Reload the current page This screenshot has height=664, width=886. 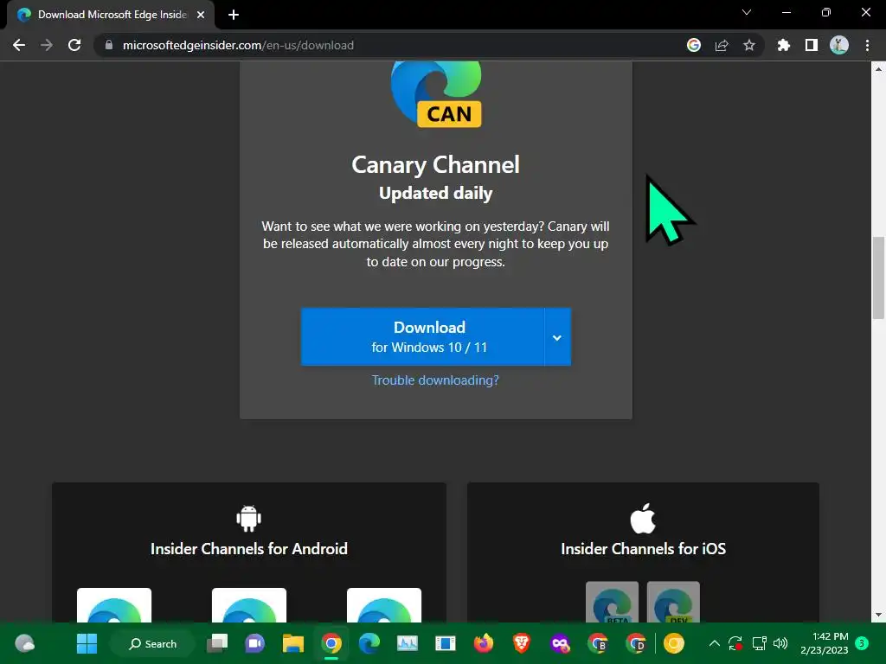[74, 45]
